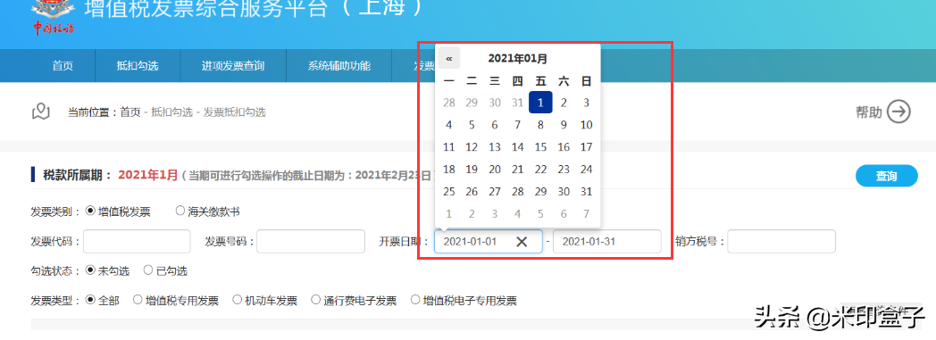Click the location map pin icon

(40, 112)
